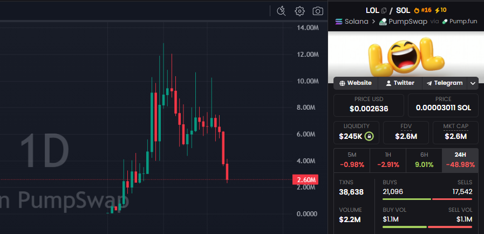The width and height of the screenshot is (484, 234).
Task: Click the Solana chain link
Action: pyautogui.click(x=352, y=22)
